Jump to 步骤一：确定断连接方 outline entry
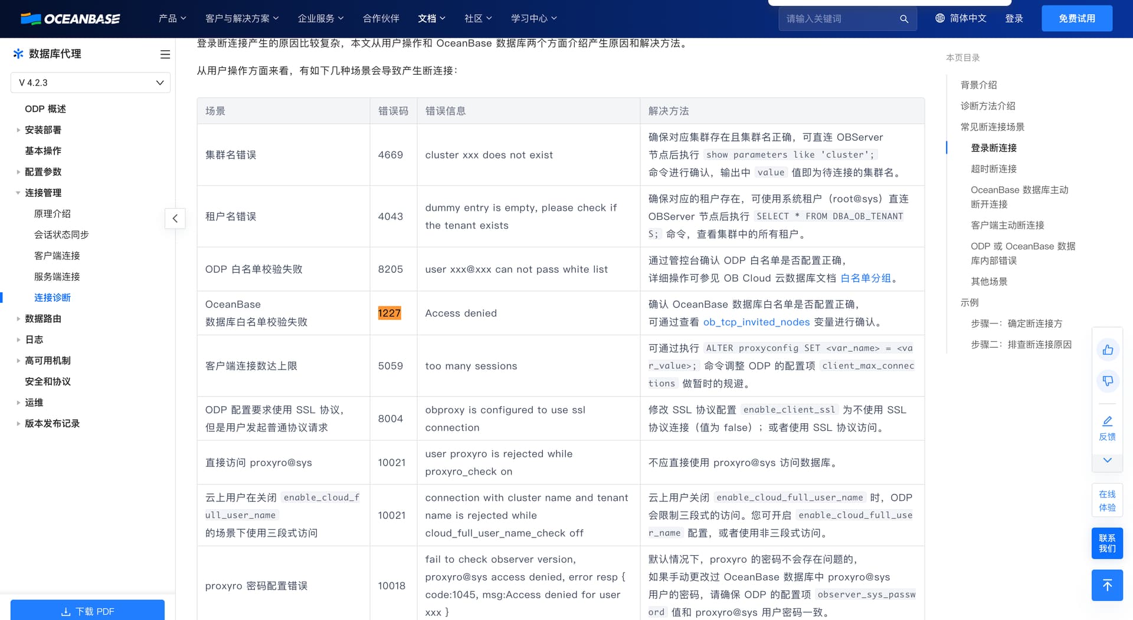This screenshot has width=1133, height=620. (x=1016, y=324)
